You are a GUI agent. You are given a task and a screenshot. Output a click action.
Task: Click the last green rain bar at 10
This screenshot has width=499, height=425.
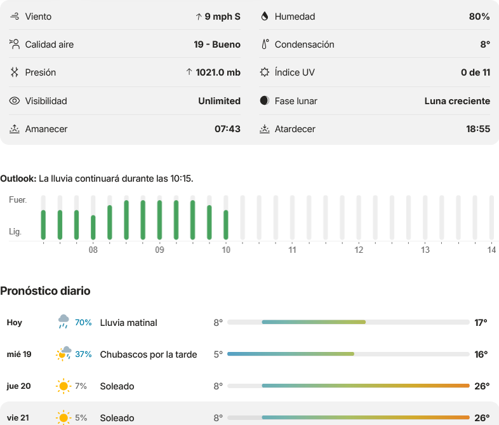(x=226, y=225)
